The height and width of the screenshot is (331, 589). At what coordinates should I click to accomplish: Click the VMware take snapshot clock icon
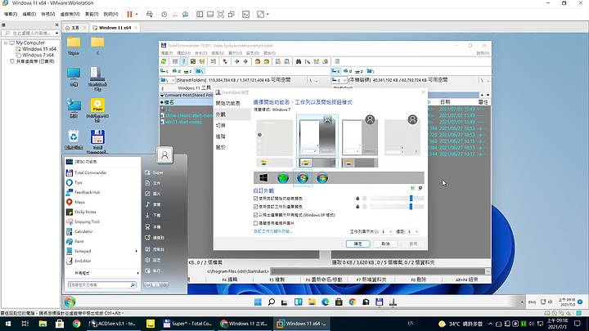pos(164,14)
